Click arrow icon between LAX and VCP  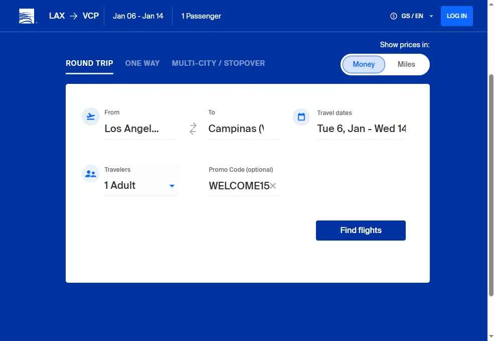coord(74,16)
